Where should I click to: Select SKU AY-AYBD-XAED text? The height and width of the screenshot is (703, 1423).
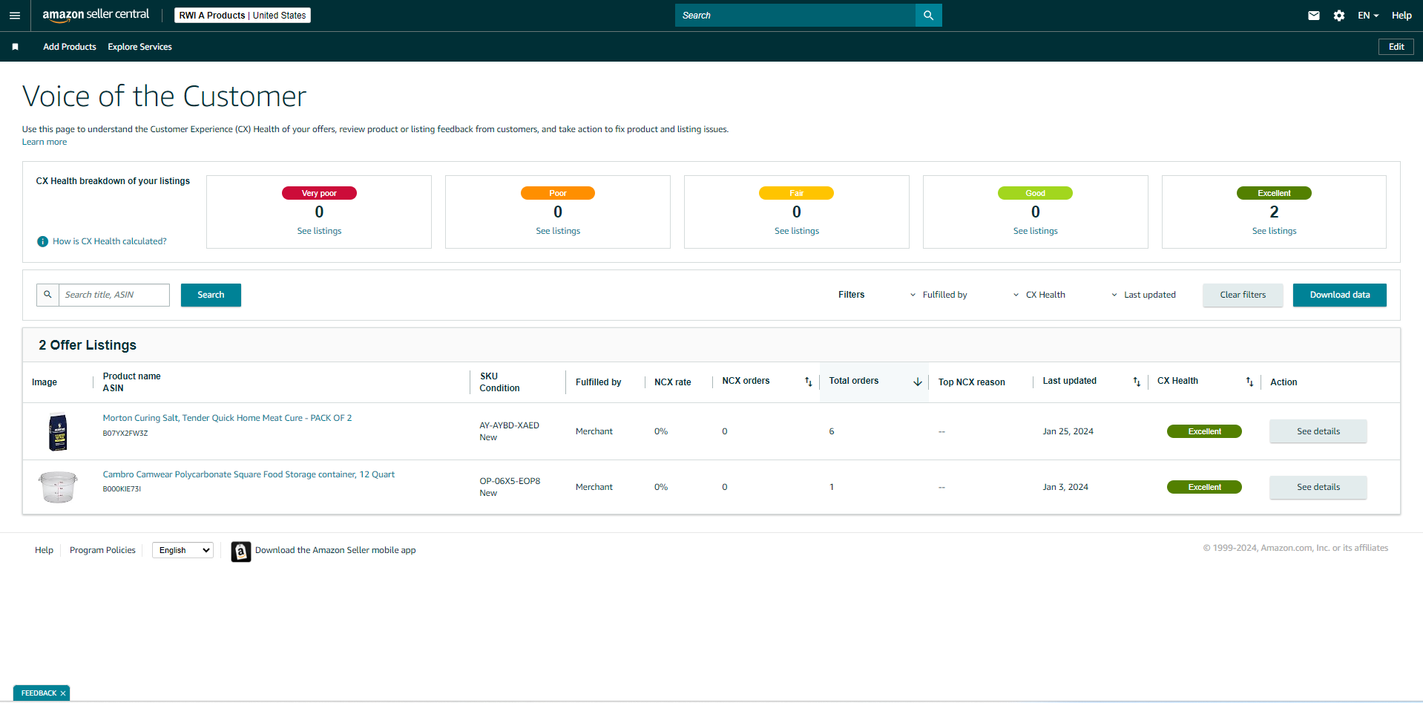[509, 425]
